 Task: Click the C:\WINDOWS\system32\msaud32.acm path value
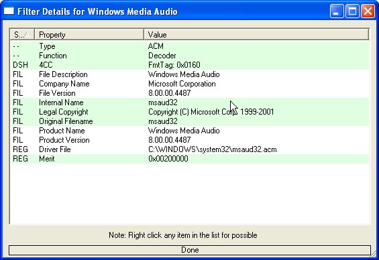tap(212, 149)
